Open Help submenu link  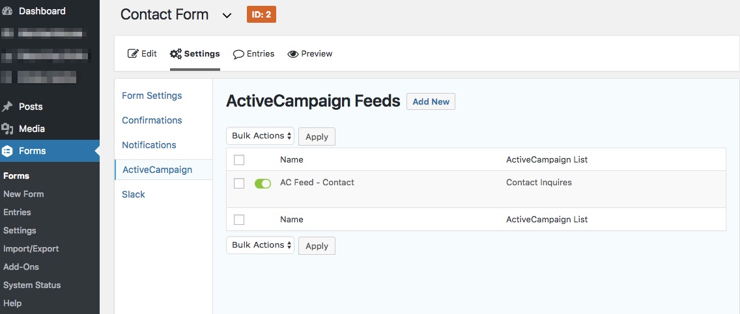tap(12, 304)
